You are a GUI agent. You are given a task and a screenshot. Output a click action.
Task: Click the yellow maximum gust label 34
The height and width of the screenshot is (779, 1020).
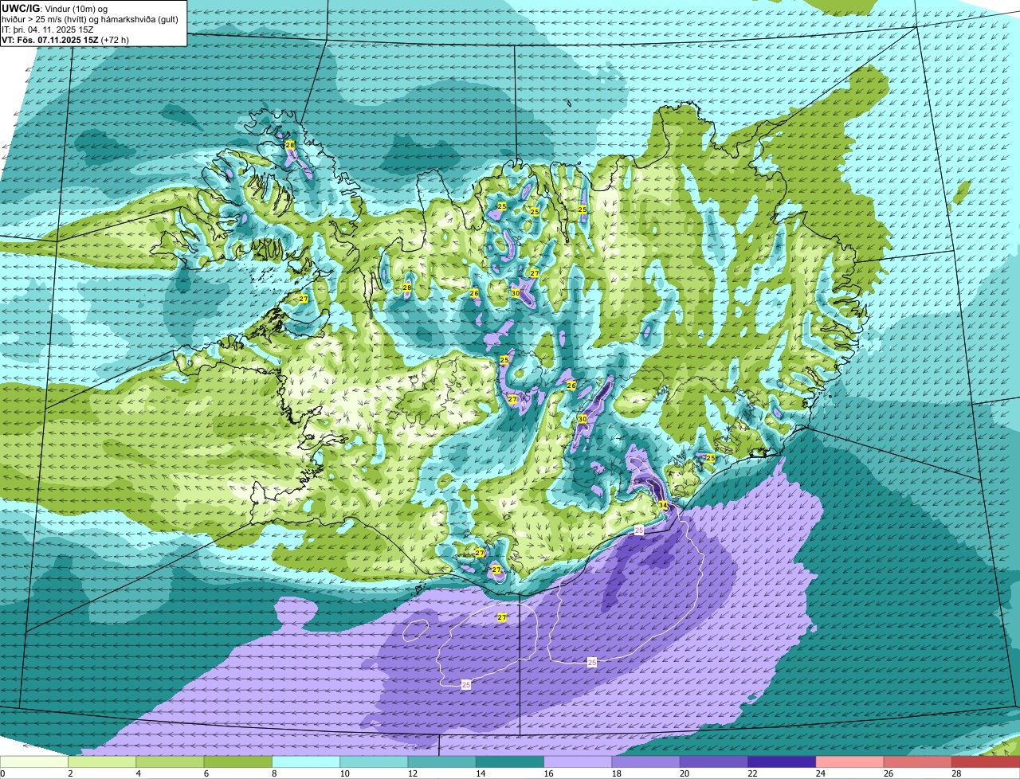pyautogui.click(x=663, y=505)
